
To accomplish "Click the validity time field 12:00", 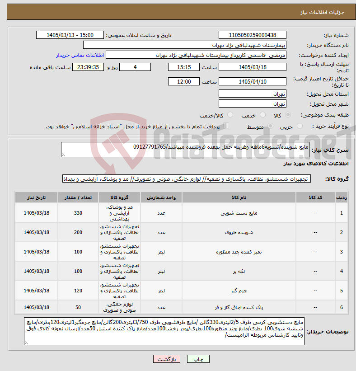I will click(184, 82).
